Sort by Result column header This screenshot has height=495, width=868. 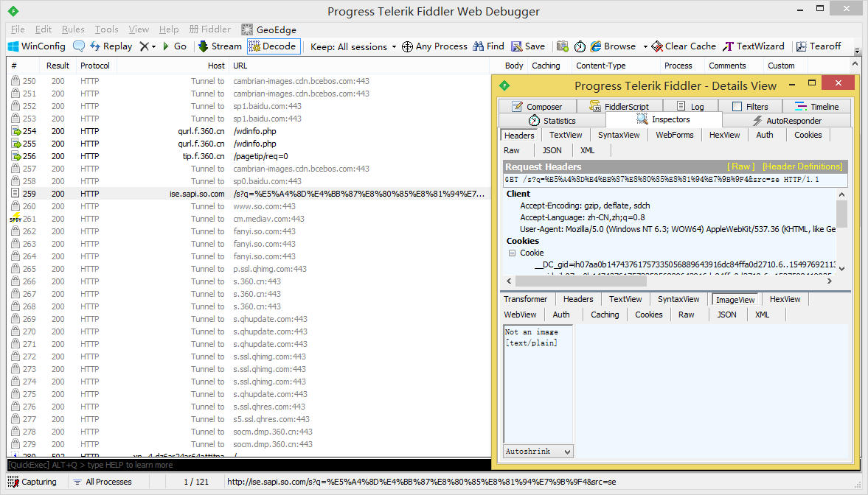(58, 66)
